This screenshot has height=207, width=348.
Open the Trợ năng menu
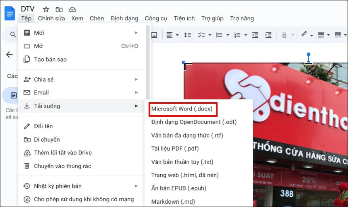pyautogui.click(x=242, y=18)
